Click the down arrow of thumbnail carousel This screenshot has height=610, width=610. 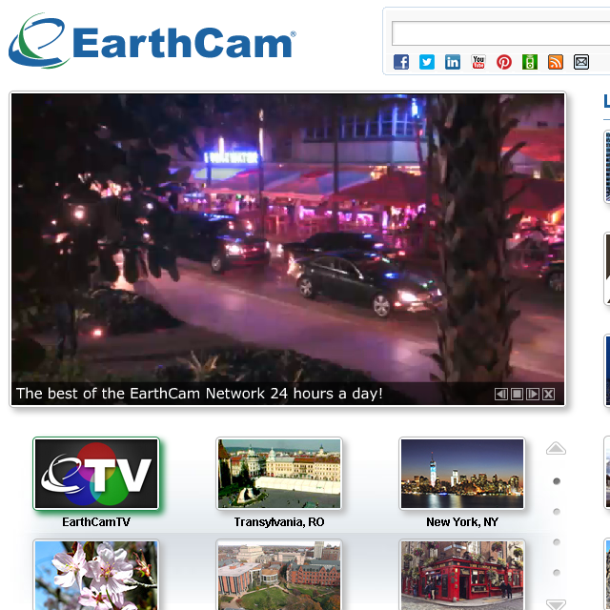[x=556, y=604]
